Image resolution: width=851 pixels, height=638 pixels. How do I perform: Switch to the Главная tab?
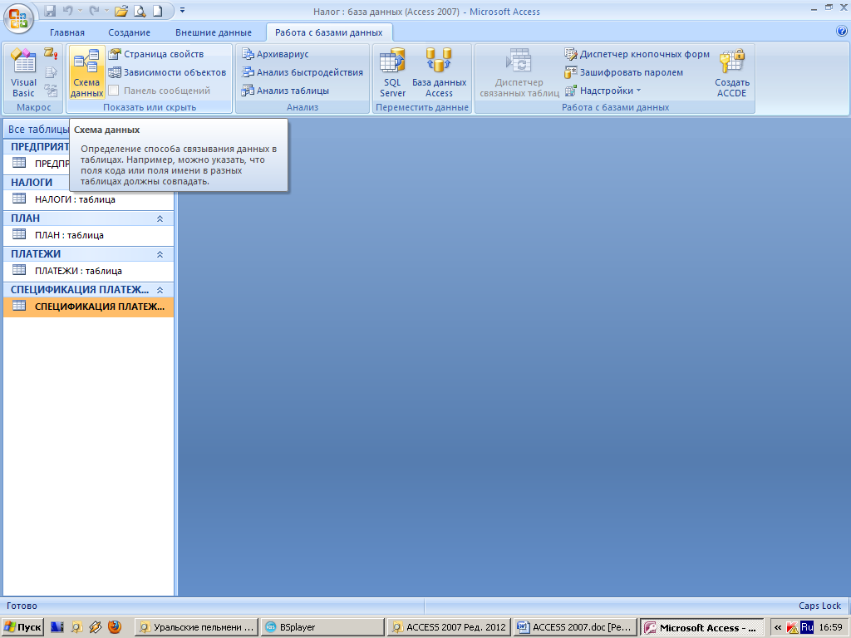67,32
